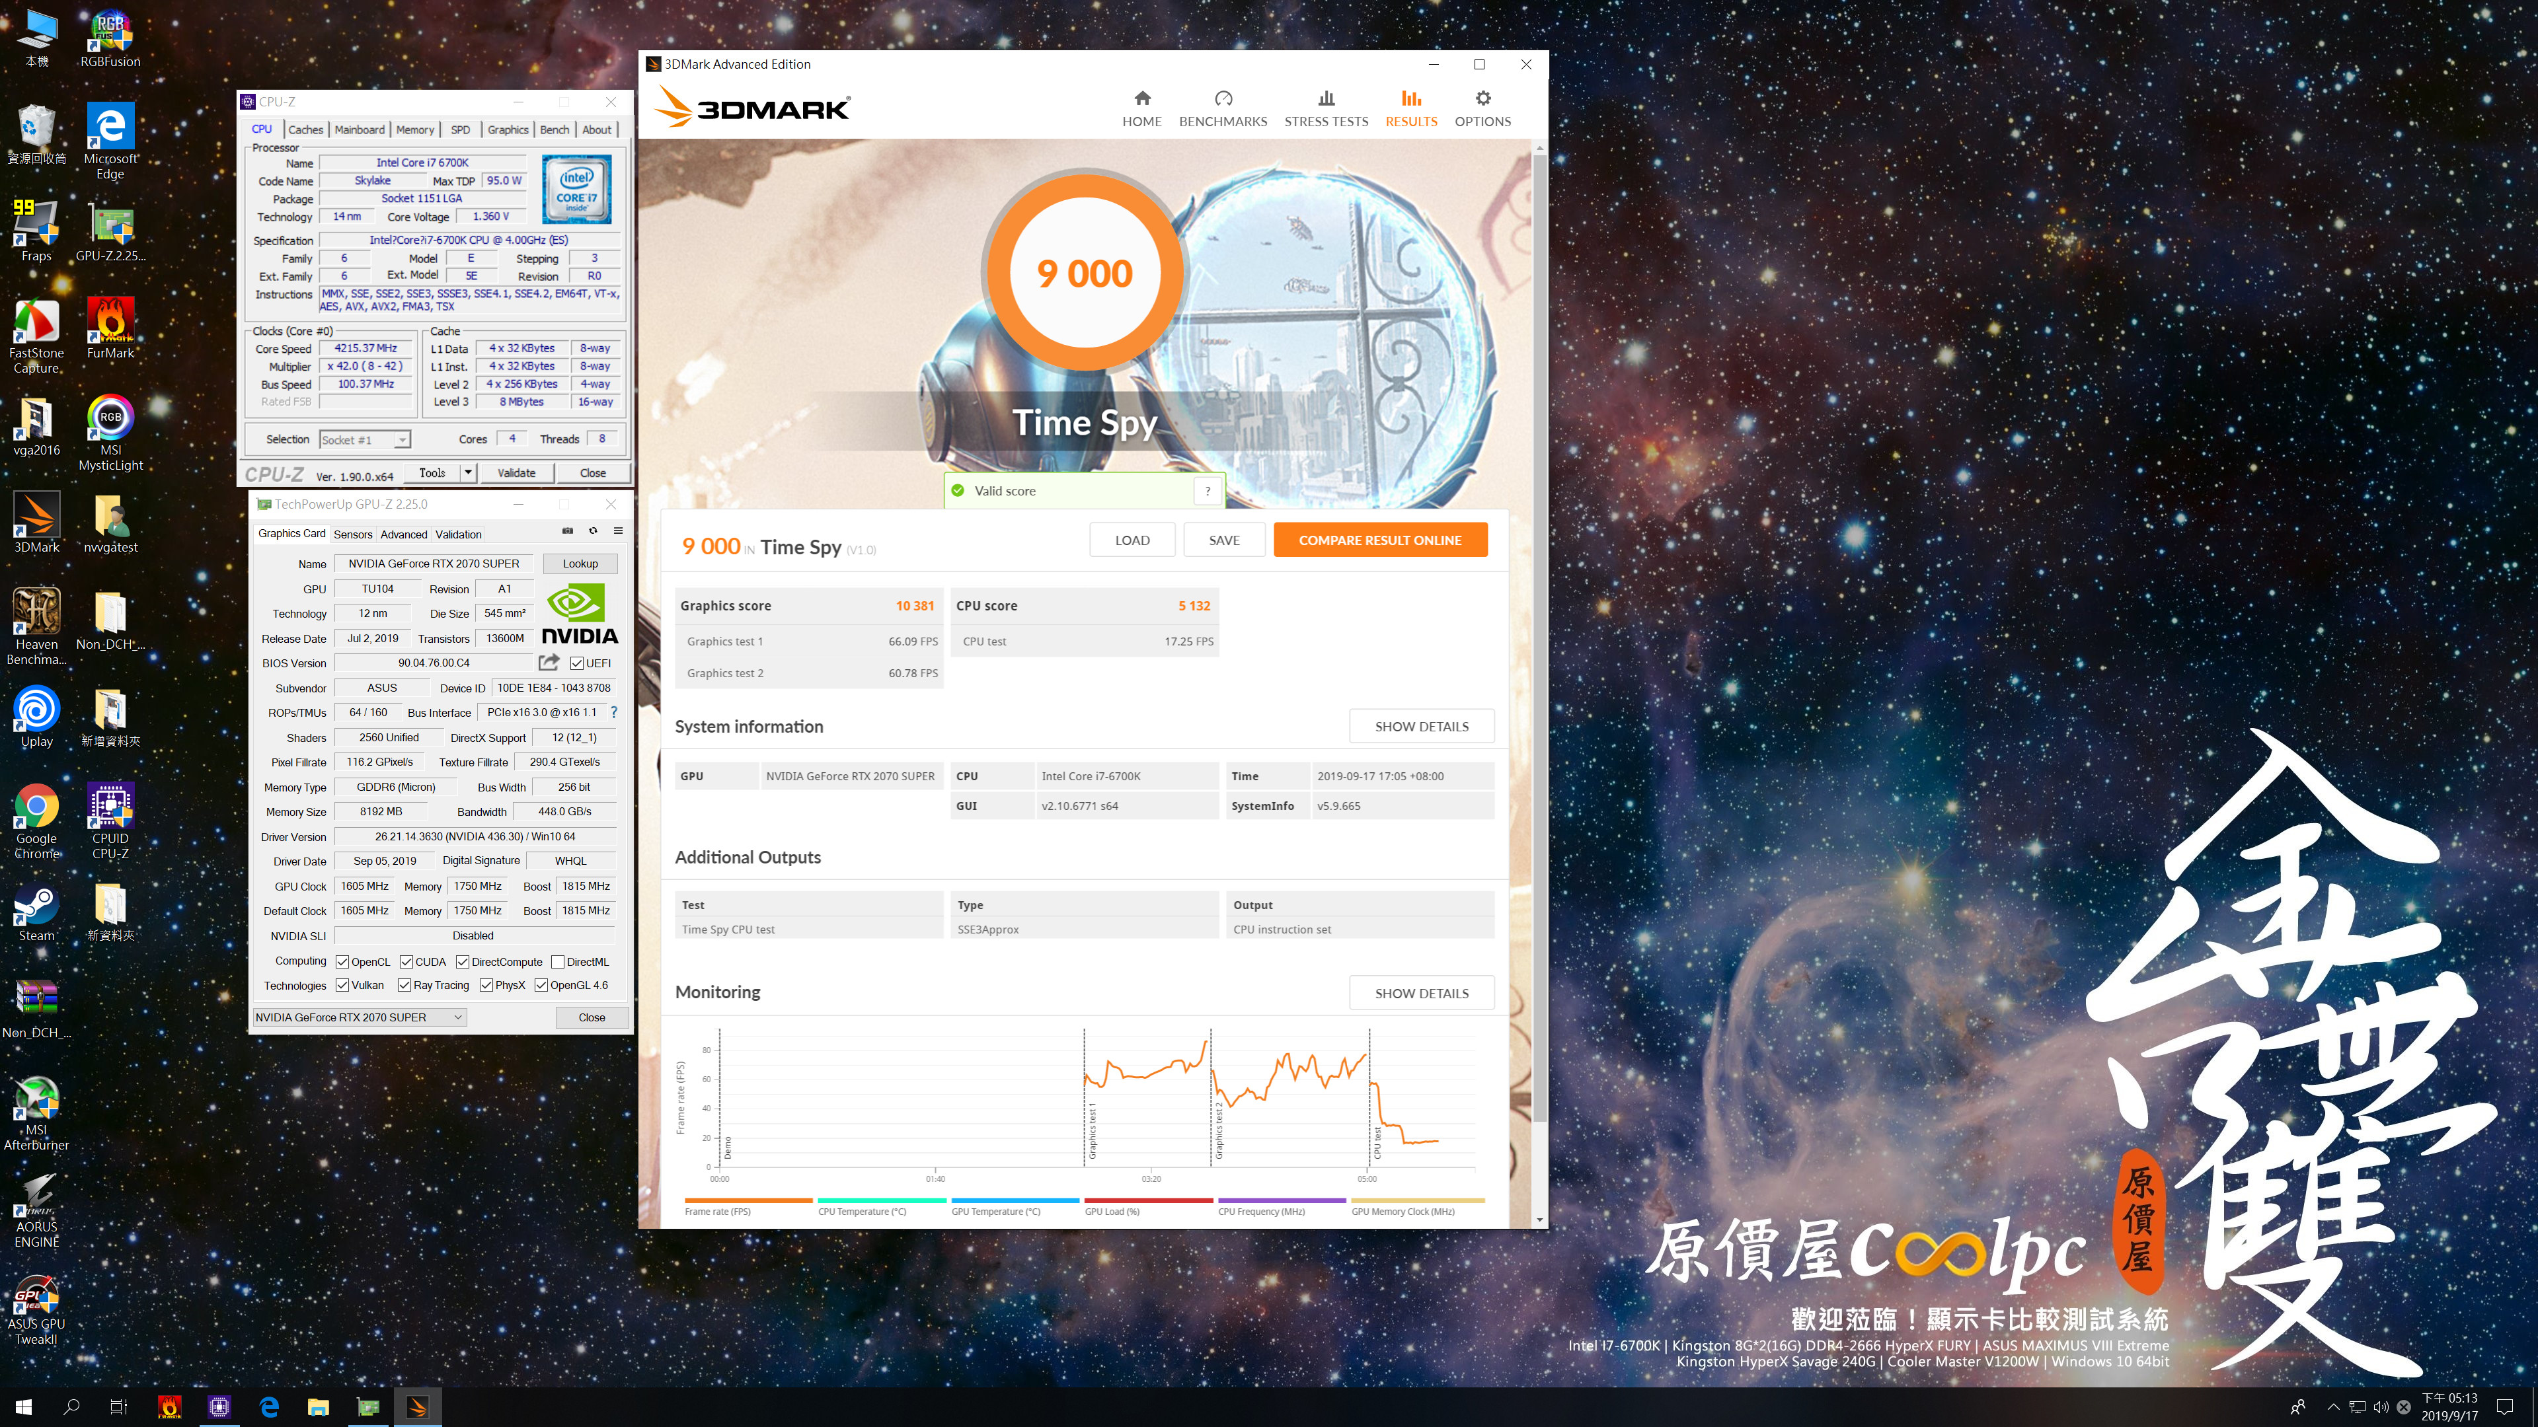
Task: Click the valid score help question mark
Action: tap(1207, 490)
